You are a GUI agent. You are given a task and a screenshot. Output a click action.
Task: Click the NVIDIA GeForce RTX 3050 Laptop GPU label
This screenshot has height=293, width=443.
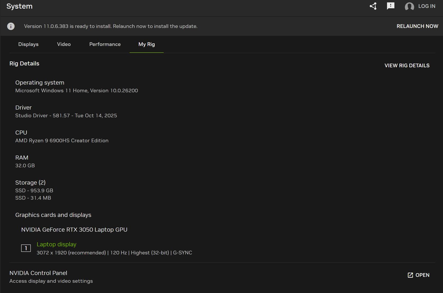(74, 230)
